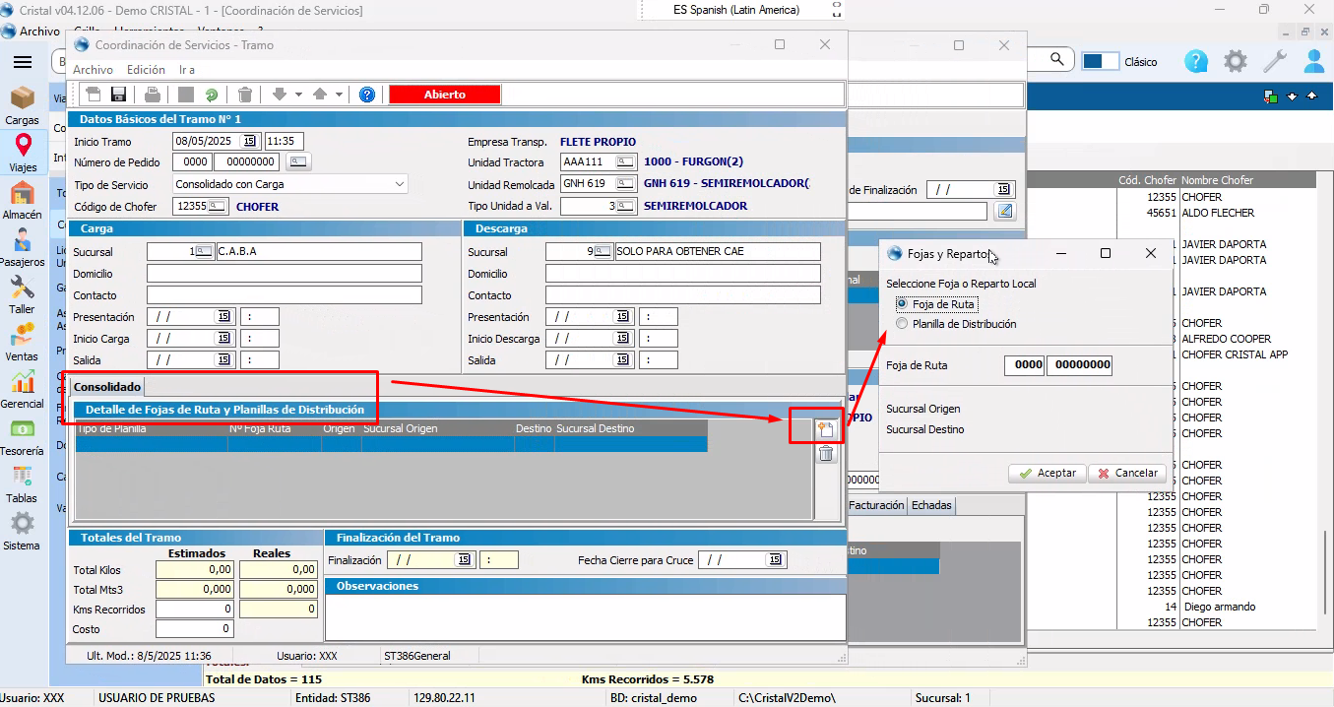Click the white down arrow icon in blue header bar

click(x=1292, y=96)
